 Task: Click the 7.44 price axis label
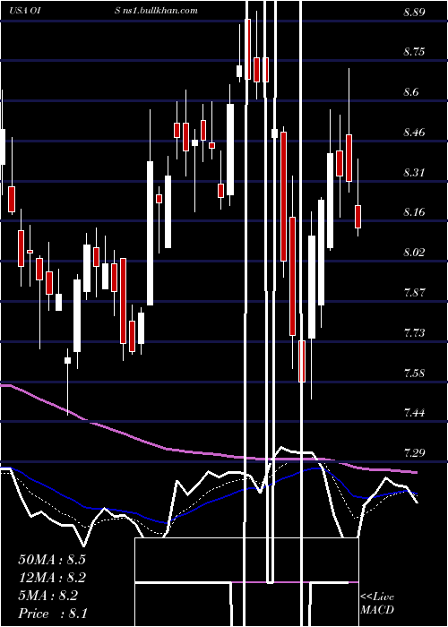(x=414, y=413)
